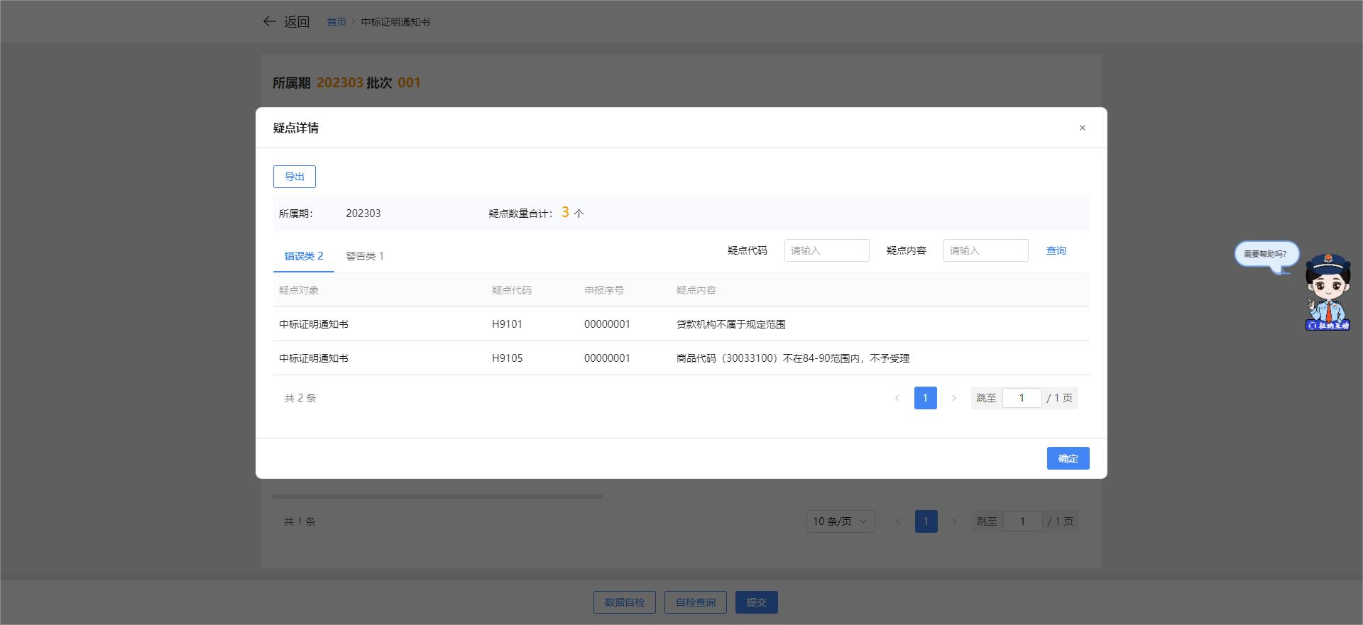The height and width of the screenshot is (625, 1363).
Task: Select the 错误类 2 tab
Action: (x=303, y=256)
